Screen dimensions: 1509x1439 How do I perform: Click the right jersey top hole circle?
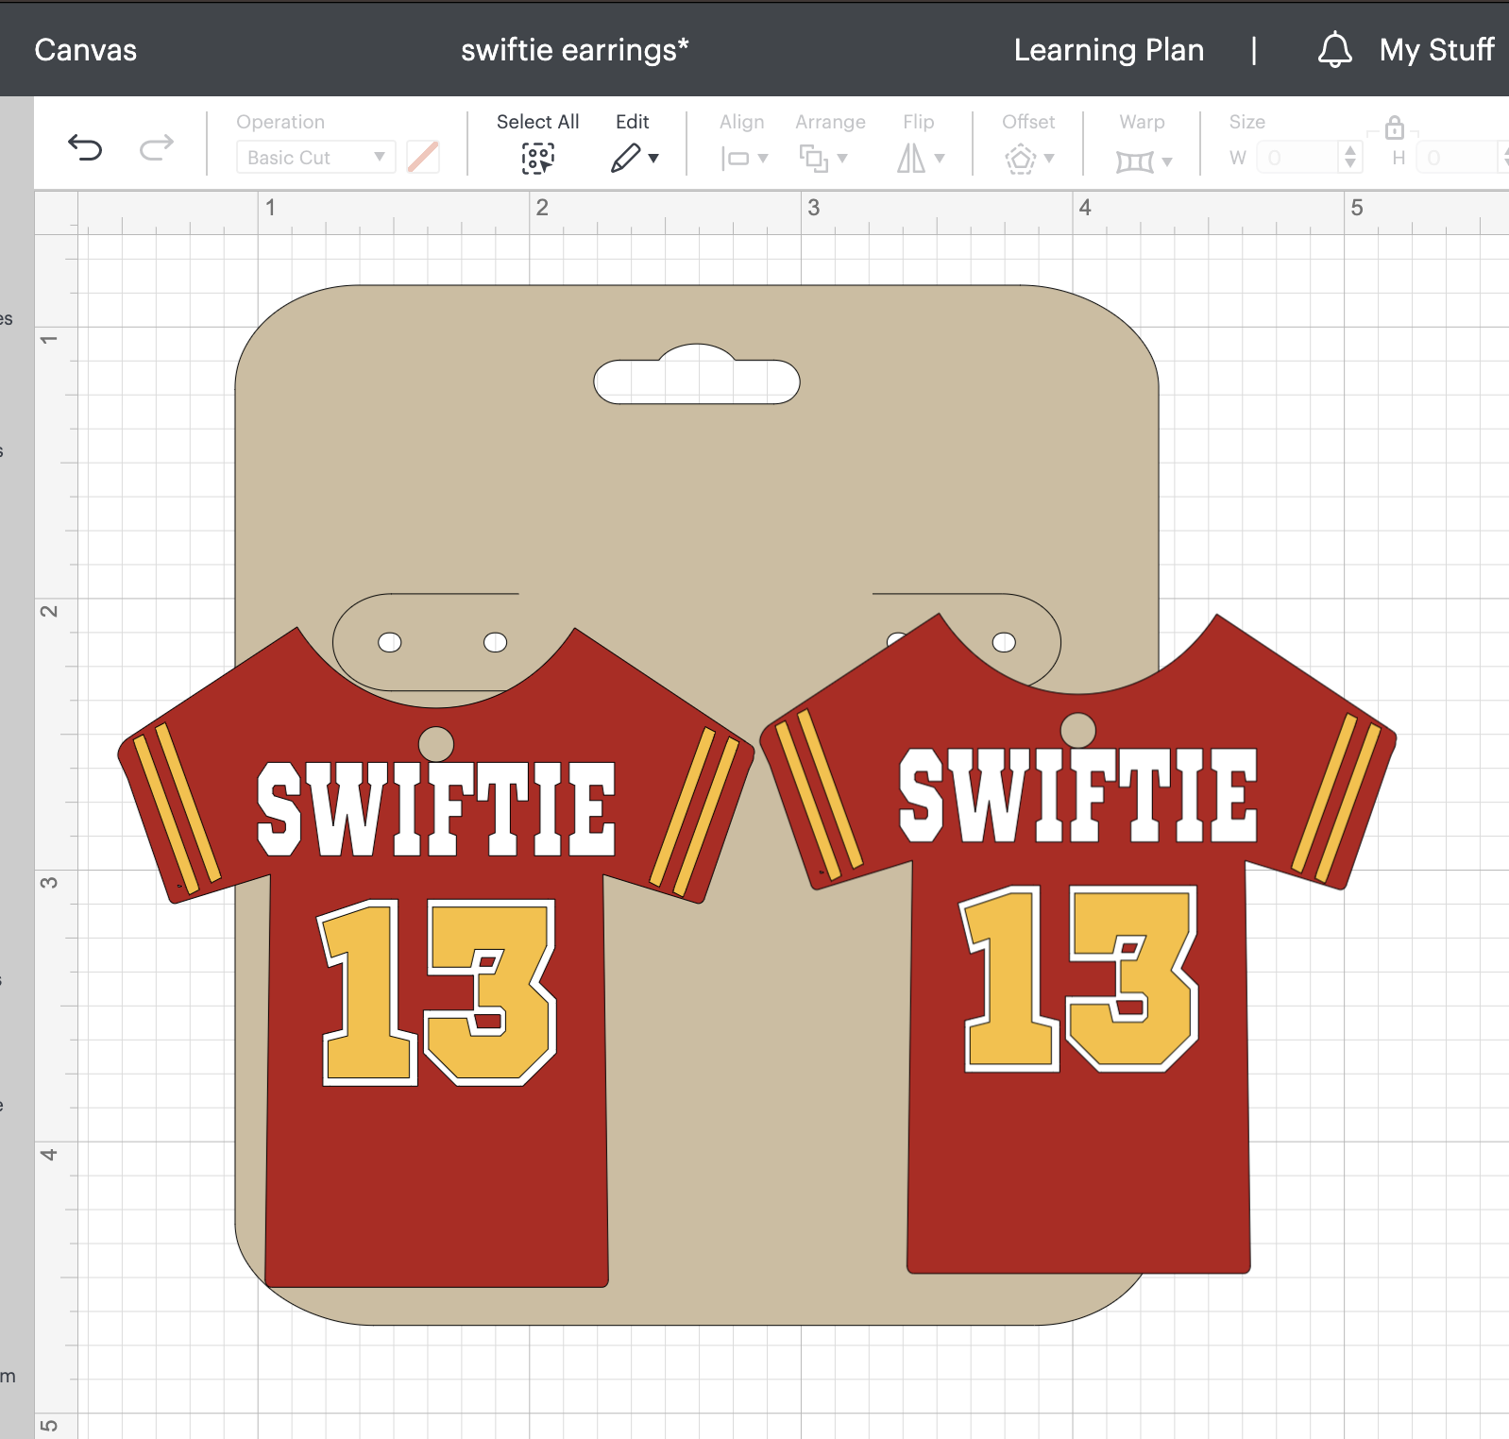pyautogui.click(x=1078, y=730)
